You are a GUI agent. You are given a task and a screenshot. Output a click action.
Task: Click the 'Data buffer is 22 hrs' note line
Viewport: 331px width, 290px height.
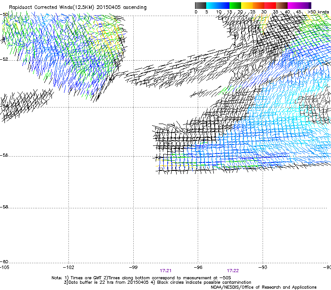(x=106, y=282)
